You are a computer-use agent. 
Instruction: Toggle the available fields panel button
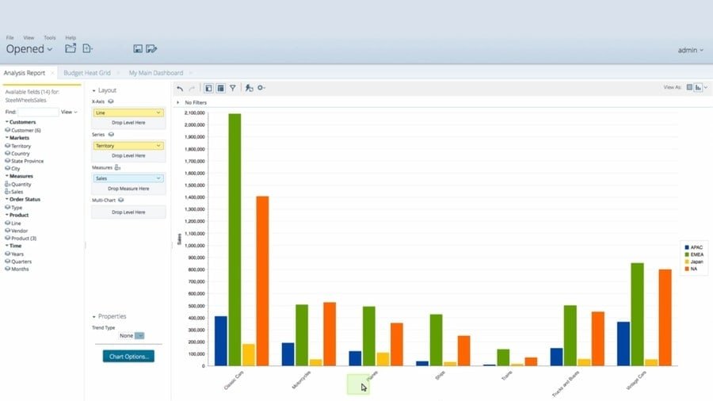click(x=208, y=88)
